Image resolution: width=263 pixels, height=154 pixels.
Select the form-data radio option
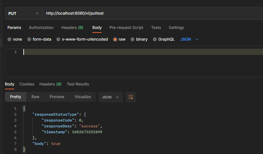[39, 39]
